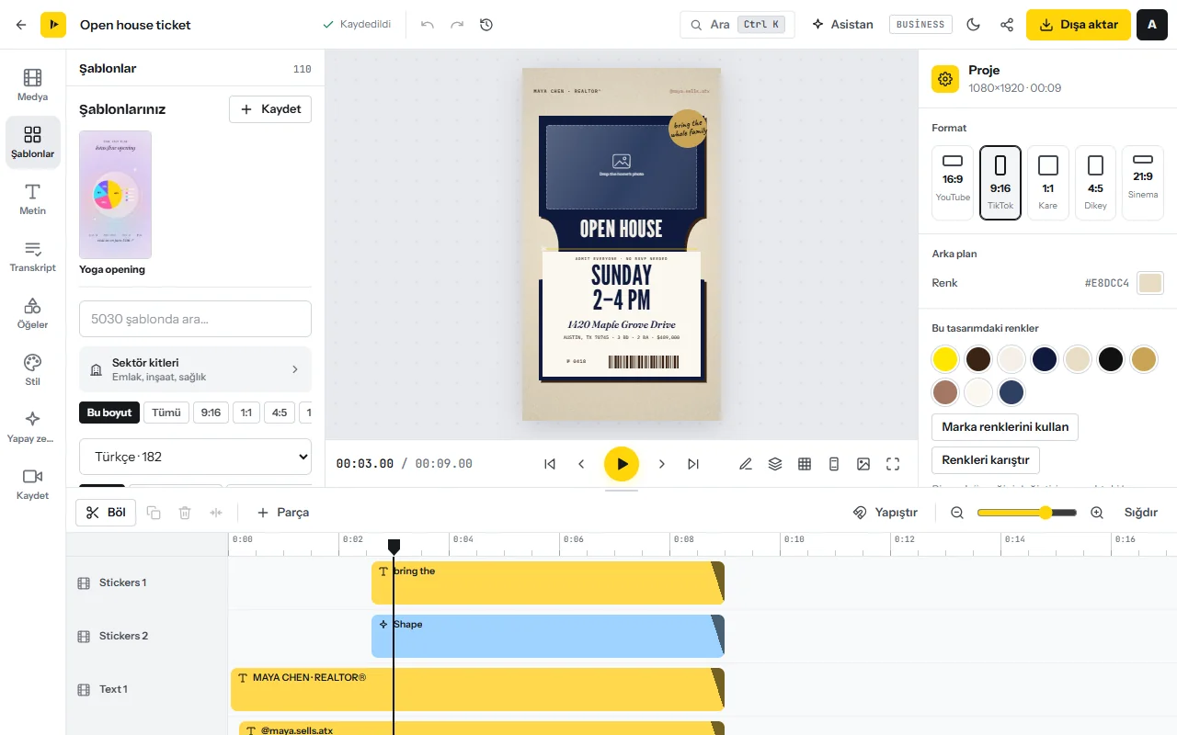The height and width of the screenshot is (735, 1177).
Task: Toggle dark mode moon icon
Action: tap(974, 25)
